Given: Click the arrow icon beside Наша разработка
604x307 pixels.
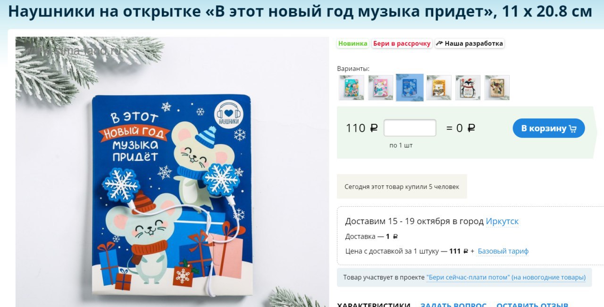Looking at the screenshot, I should 439,43.
